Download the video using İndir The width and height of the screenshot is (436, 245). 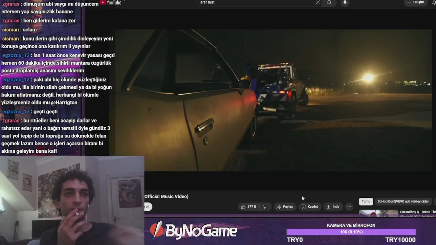(333, 207)
